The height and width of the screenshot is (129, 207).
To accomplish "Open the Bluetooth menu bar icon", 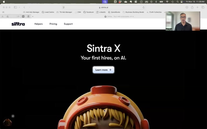I will coord(156,2).
